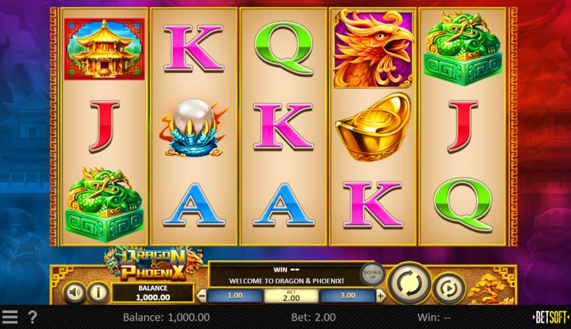Spin the reels with the main button
This screenshot has height=329, width=571.
coord(409,283)
